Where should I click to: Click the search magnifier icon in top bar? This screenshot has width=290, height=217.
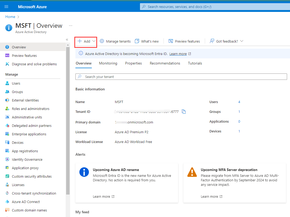(x=144, y=7)
